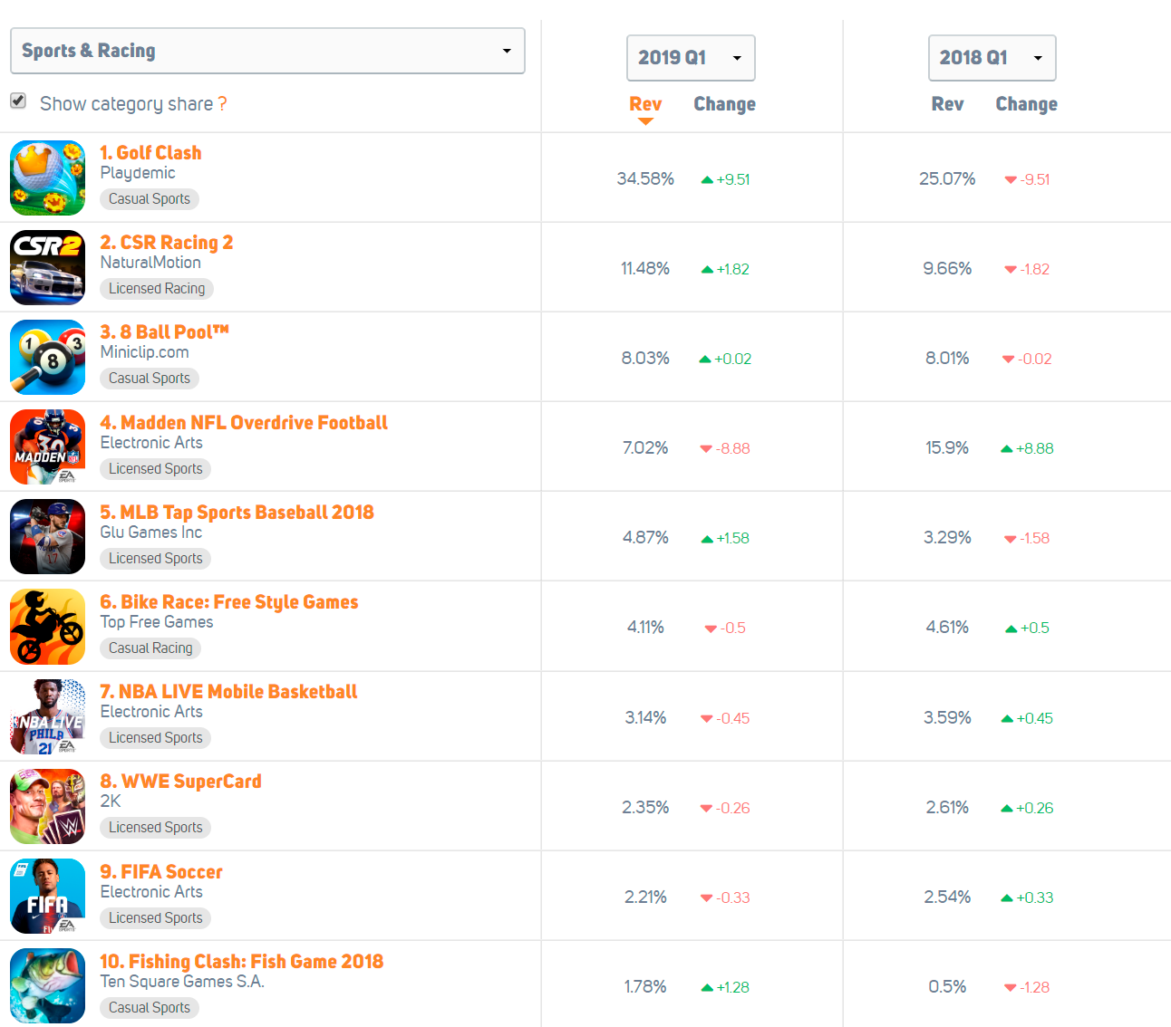Click the orange sort arrow under Rev
The width and height of the screenshot is (1171, 1027).
(x=645, y=121)
